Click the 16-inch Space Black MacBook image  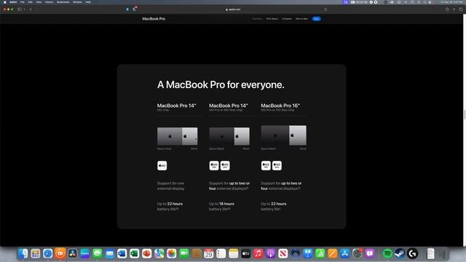click(275, 135)
